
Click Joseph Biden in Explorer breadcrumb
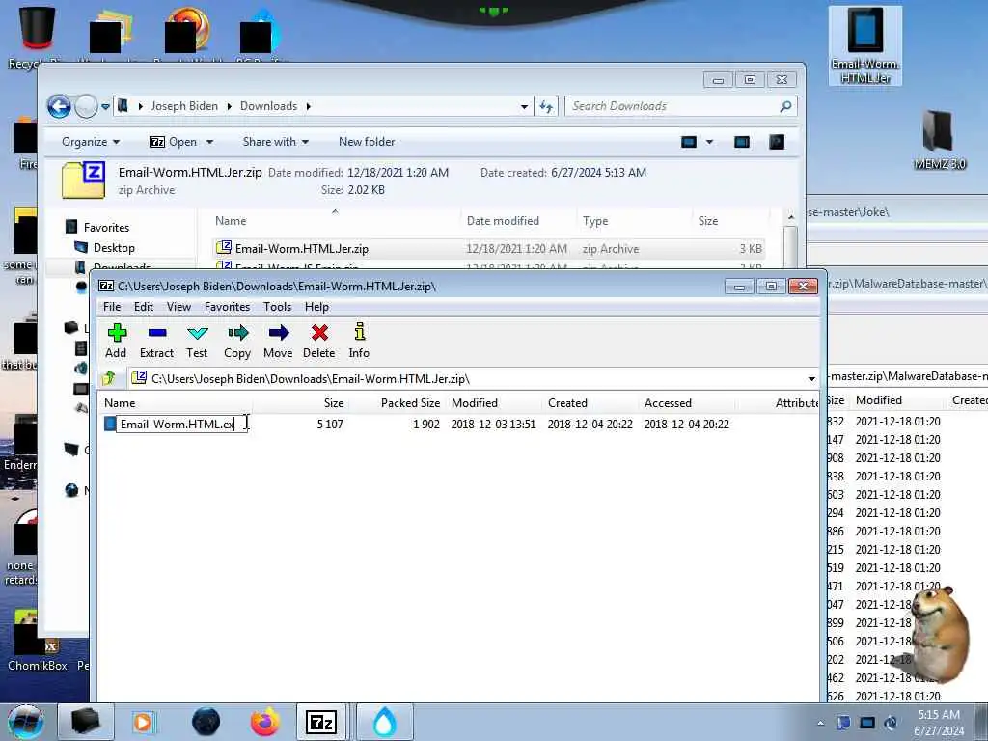tap(184, 106)
